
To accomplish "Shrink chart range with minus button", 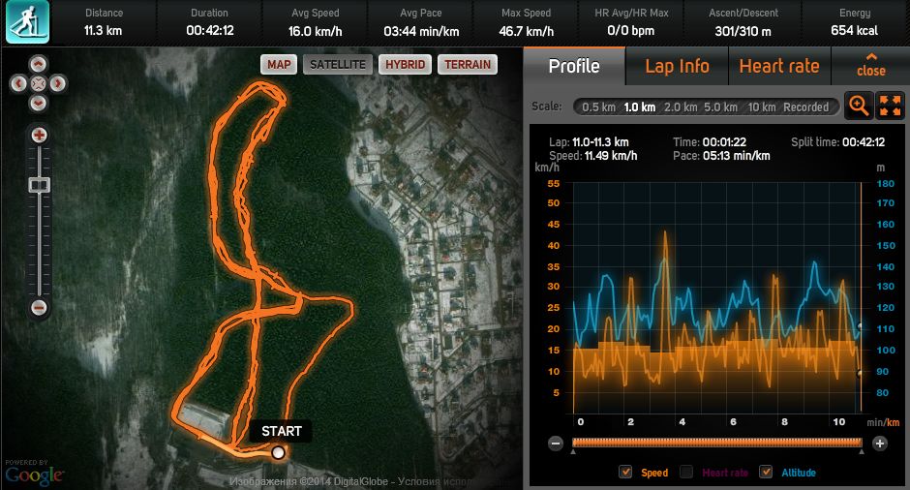I will 556,444.
